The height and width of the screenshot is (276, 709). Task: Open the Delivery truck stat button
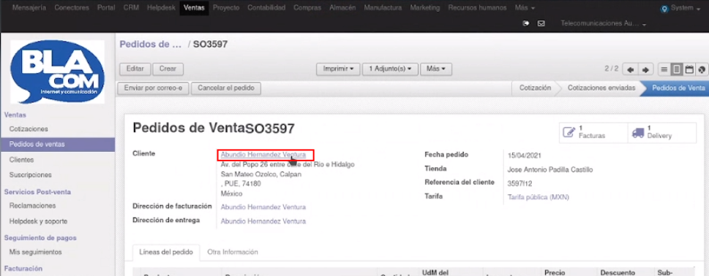(x=662, y=132)
